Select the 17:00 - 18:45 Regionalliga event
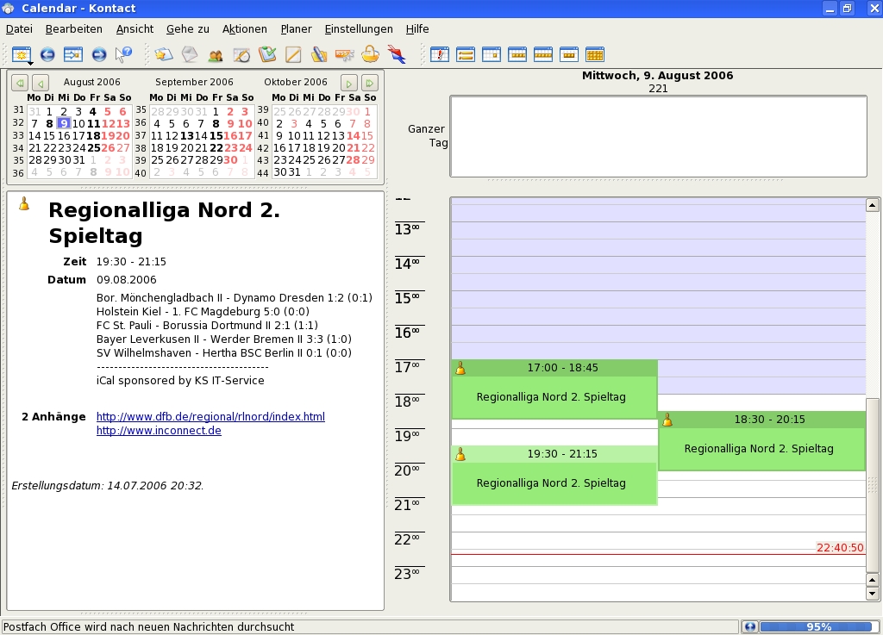The height and width of the screenshot is (635, 883). [x=554, y=389]
